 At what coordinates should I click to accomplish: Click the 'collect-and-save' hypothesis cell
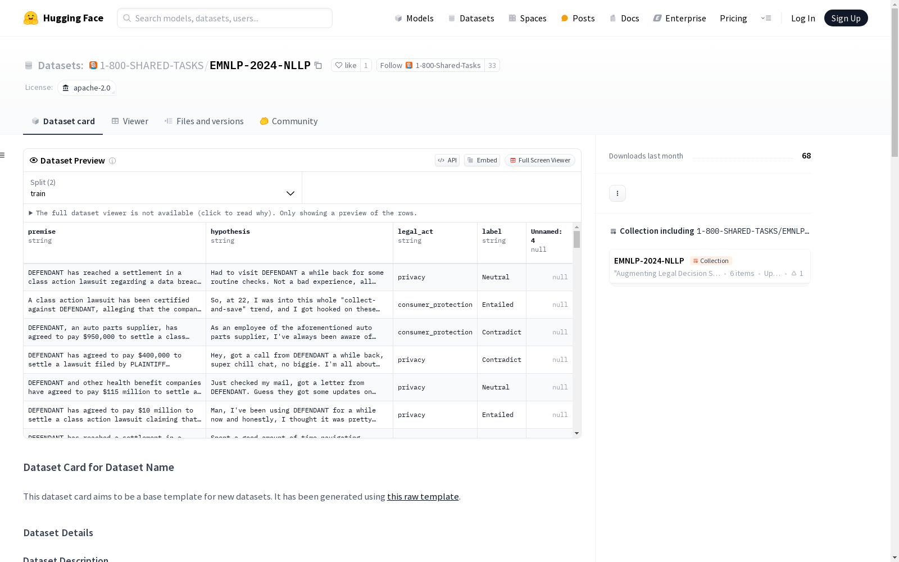(299, 305)
